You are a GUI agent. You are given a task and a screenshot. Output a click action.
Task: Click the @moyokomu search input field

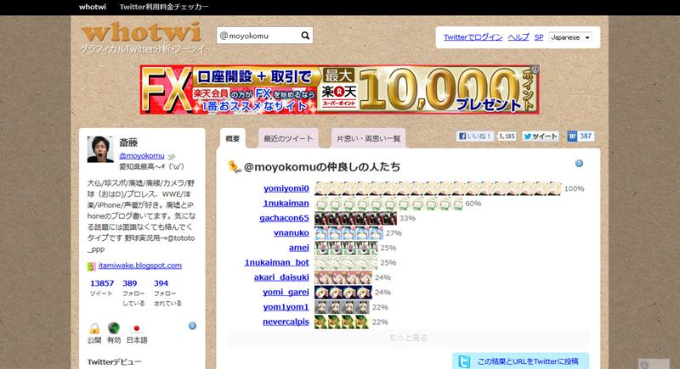coord(258,36)
